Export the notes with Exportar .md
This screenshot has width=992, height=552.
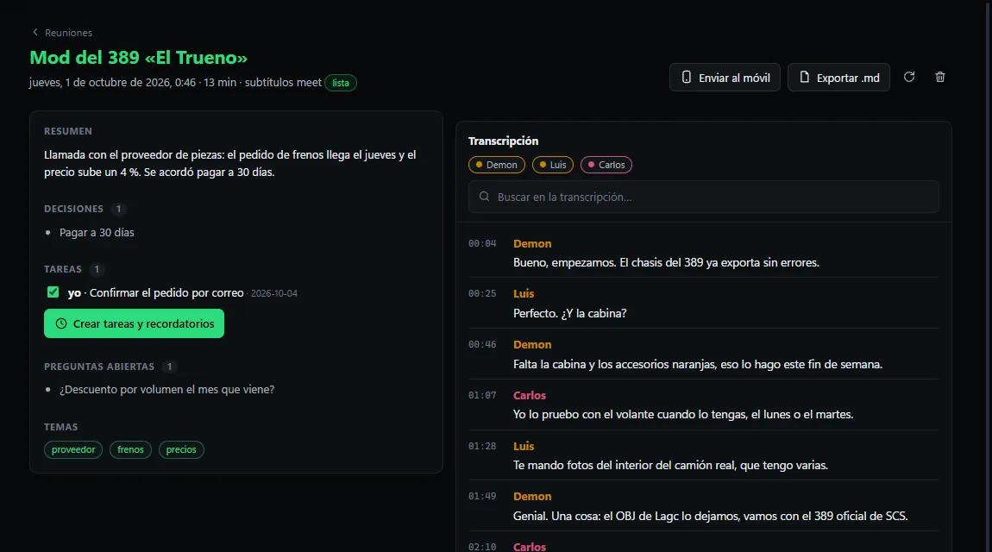(x=839, y=77)
